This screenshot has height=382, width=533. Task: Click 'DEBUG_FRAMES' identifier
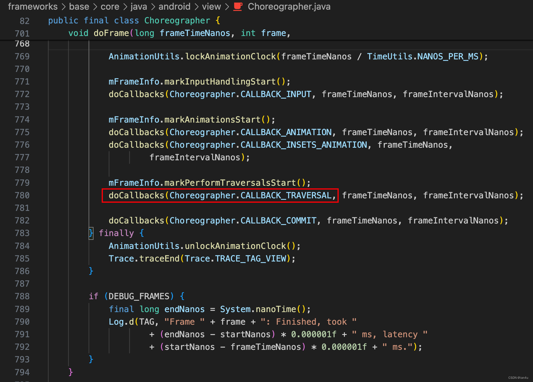(139, 296)
